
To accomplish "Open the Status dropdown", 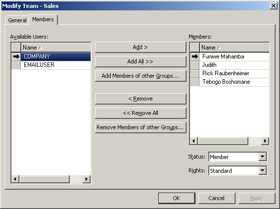I will (x=262, y=157).
